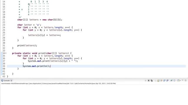Click line number 43 in the gutter
This screenshot has width=188, height=105.
[x=4, y=76]
